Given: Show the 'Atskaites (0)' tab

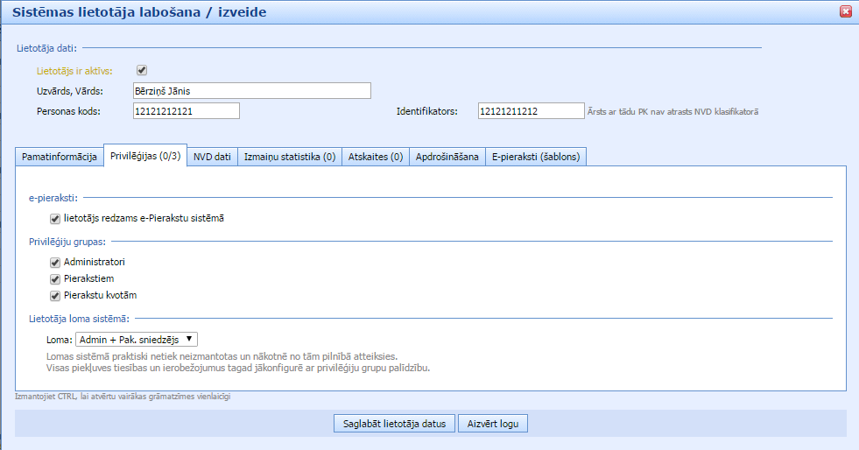Looking at the screenshot, I should point(375,157).
